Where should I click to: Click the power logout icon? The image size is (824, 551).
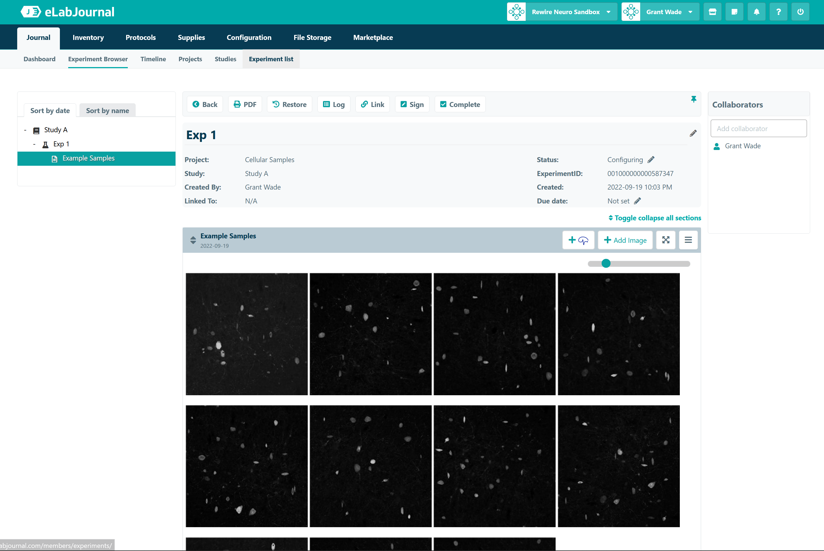click(800, 12)
